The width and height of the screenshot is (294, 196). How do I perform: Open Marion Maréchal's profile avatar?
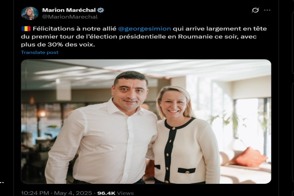tap(30, 13)
